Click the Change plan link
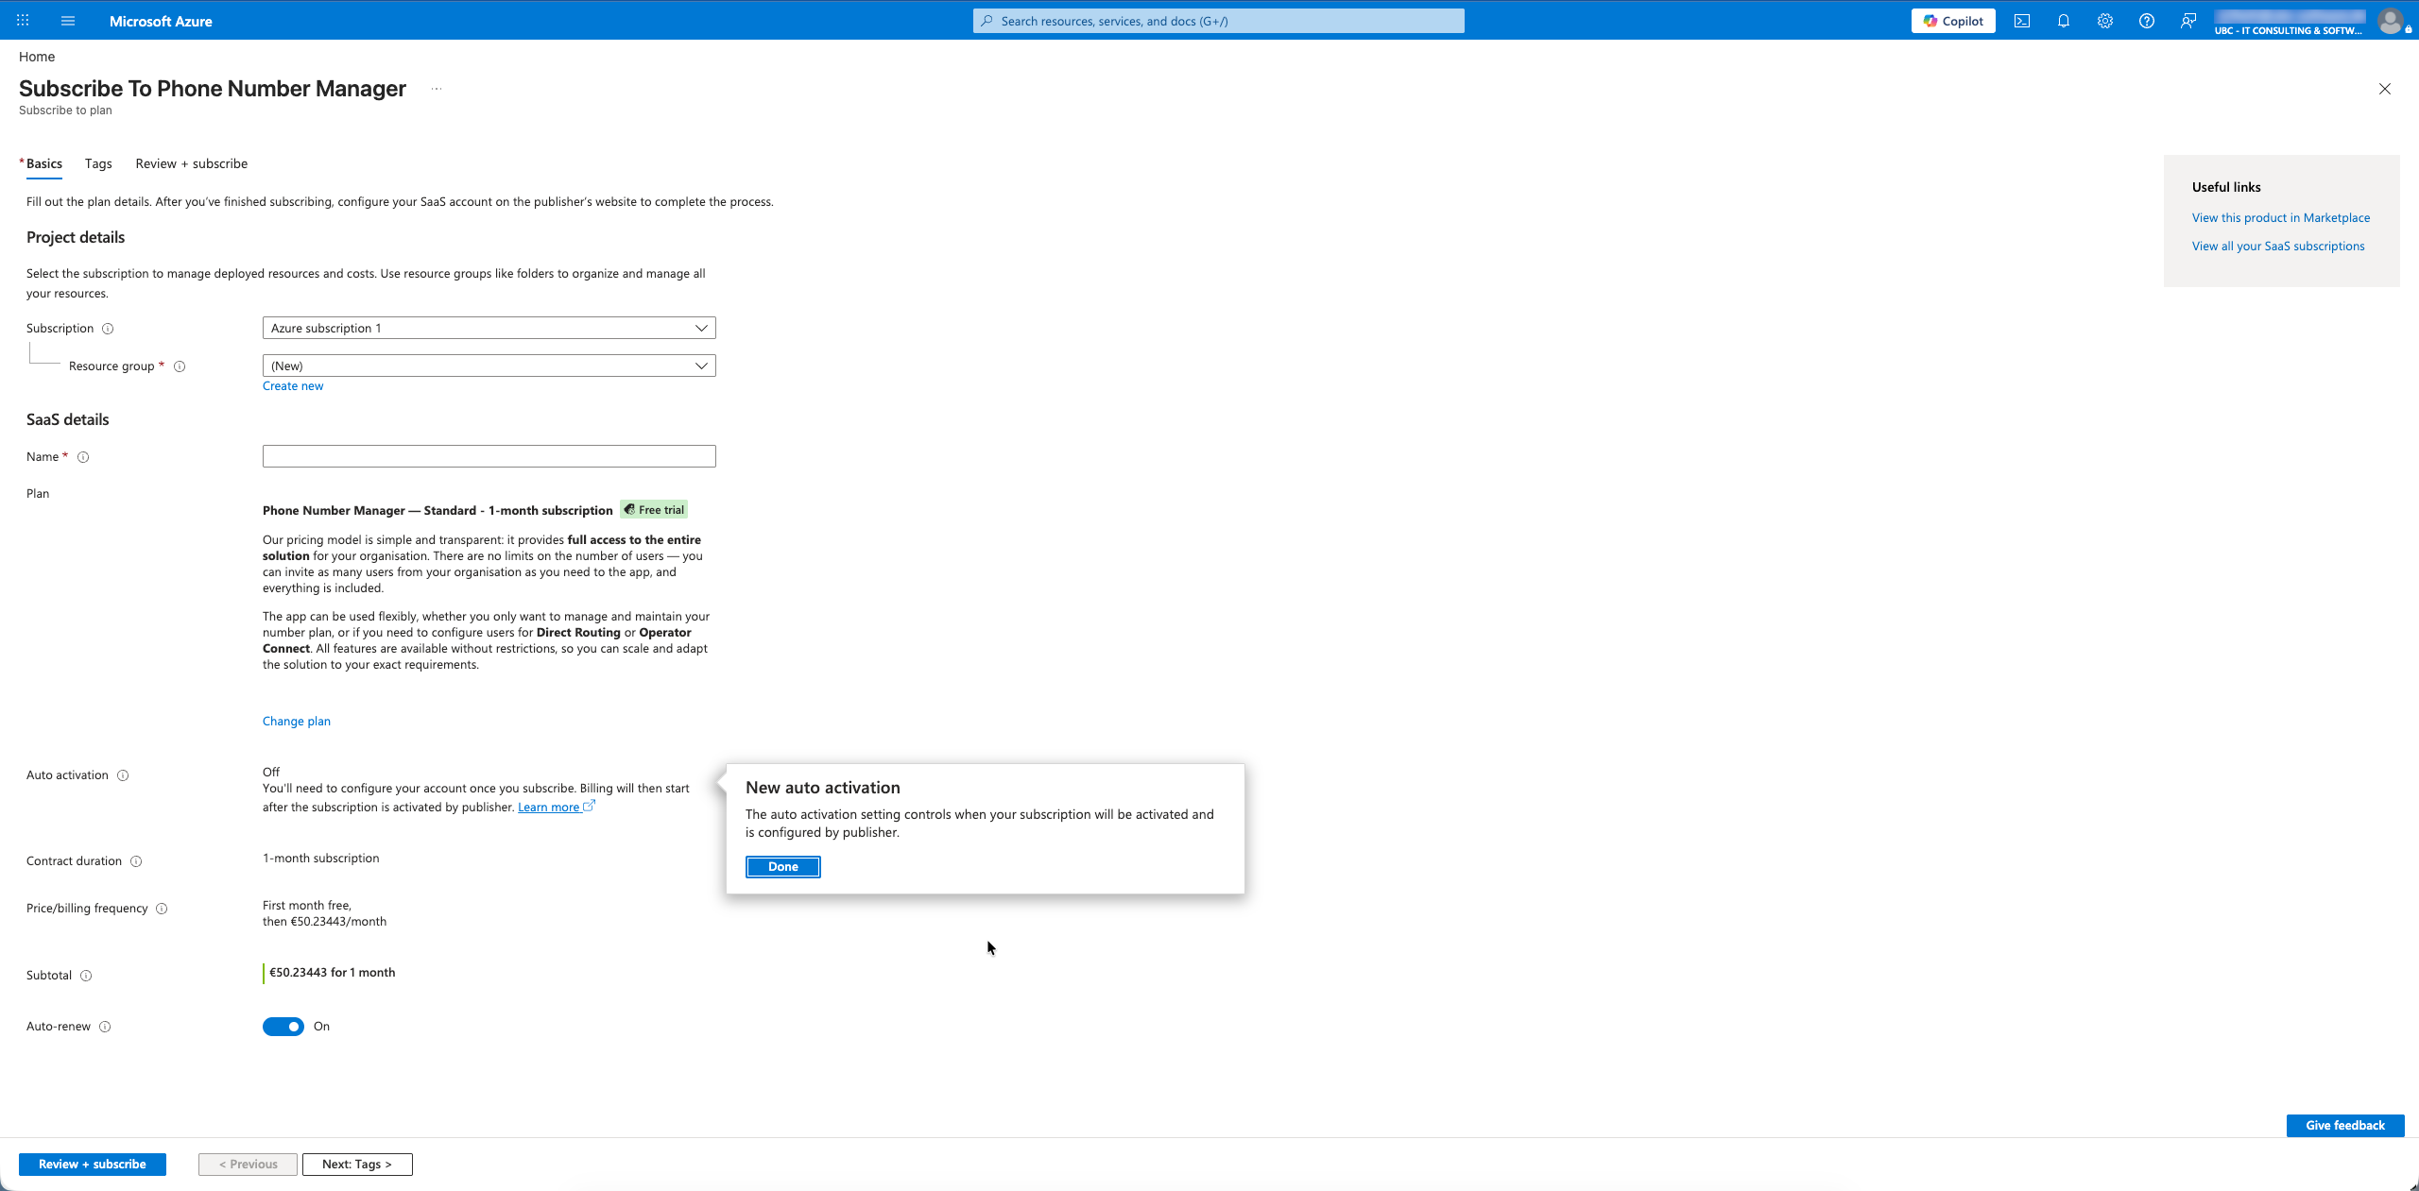The width and height of the screenshot is (2419, 1191). pyautogui.click(x=297, y=722)
